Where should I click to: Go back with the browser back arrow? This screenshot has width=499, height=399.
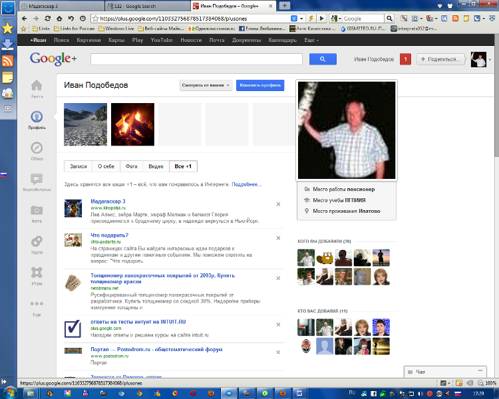pyautogui.click(x=24, y=19)
